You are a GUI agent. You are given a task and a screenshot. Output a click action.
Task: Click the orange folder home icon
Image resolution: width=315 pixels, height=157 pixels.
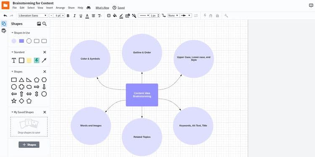(5, 5)
